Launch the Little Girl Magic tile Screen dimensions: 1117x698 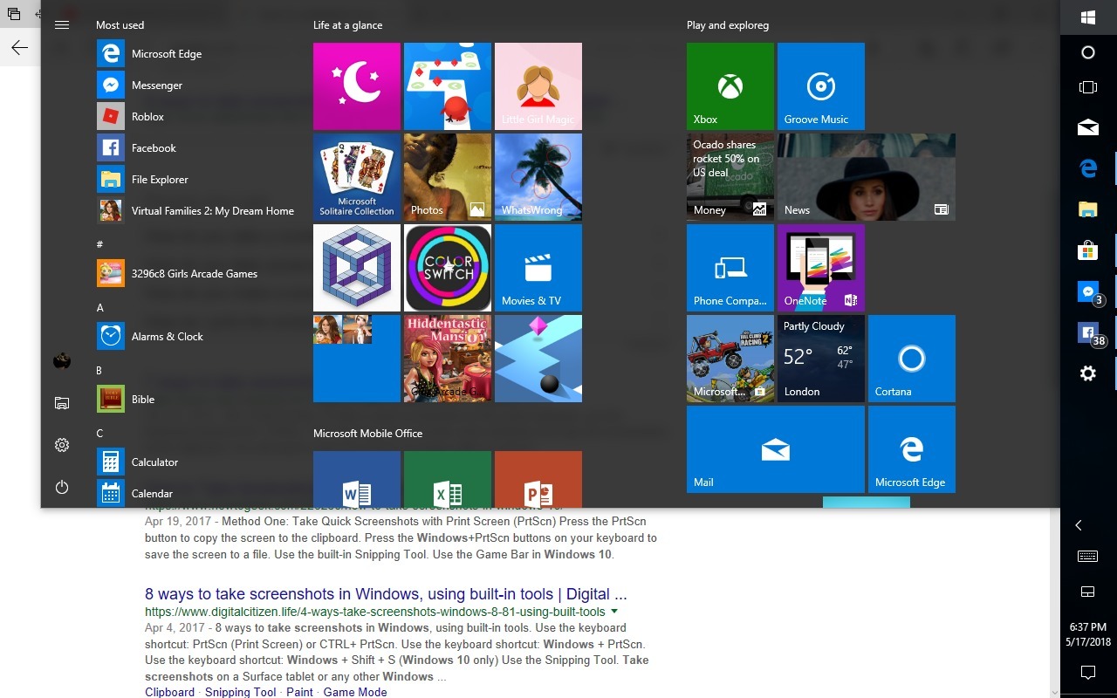538,86
